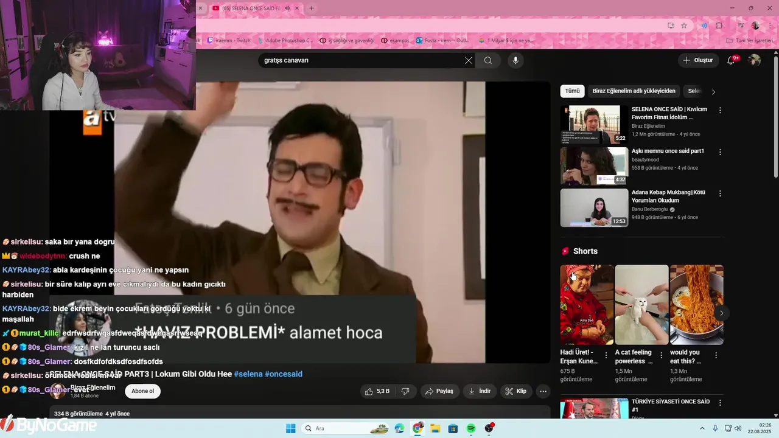
Task: Clear the YouTube search box text
Action: pyautogui.click(x=468, y=60)
